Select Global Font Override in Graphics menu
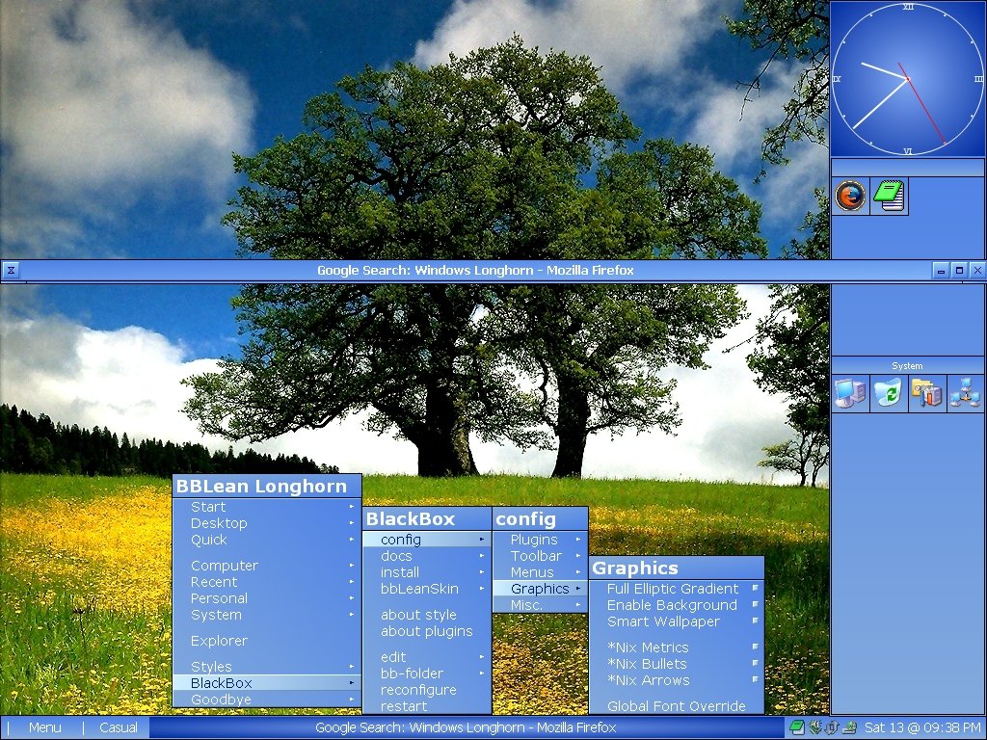This screenshot has height=740, width=987. [678, 705]
